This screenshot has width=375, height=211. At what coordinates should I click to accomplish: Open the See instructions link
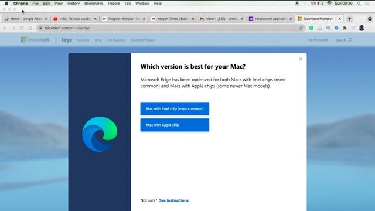tap(174, 200)
